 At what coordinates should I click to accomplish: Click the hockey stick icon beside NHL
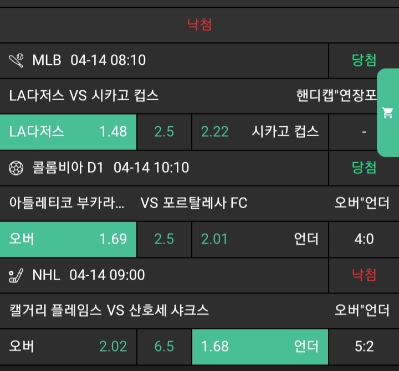pos(17,275)
